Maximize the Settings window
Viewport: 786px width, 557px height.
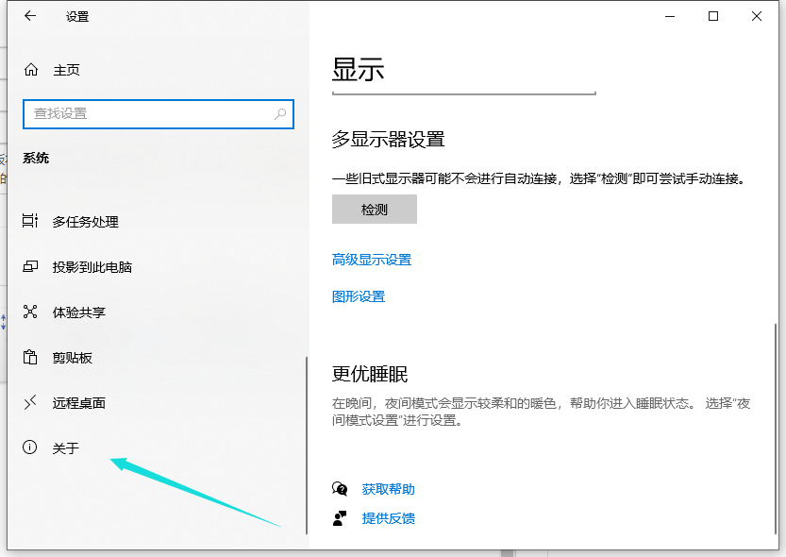(713, 16)
